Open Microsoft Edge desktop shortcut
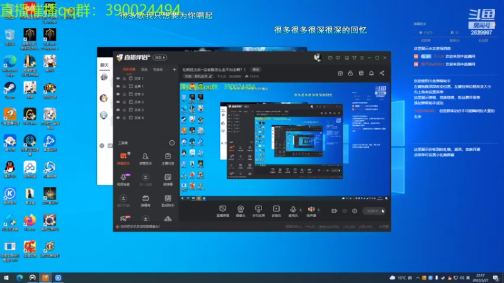 (x=10, y=66)
